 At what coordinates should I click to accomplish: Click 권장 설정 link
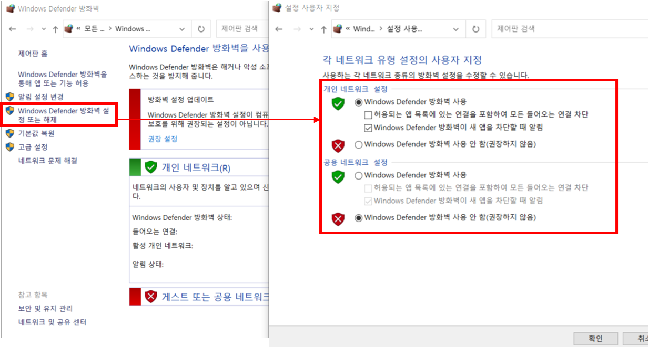(x=163, y=139)
